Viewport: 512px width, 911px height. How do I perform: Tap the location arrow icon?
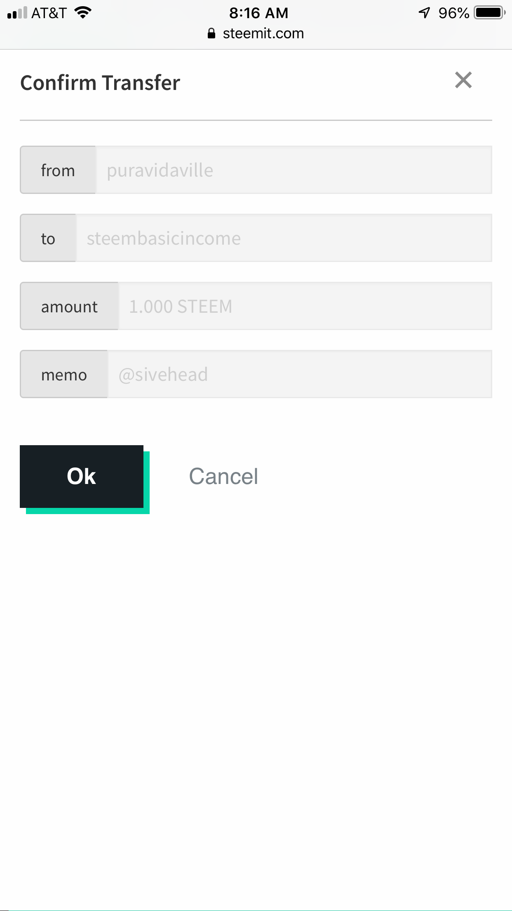[x=424, y=13]
